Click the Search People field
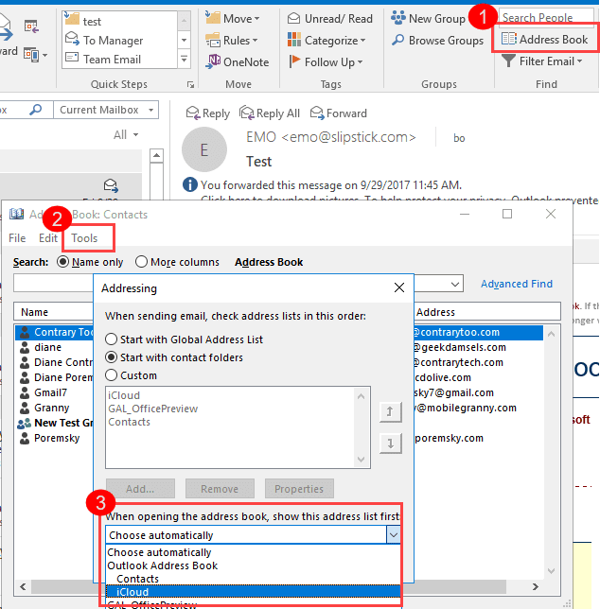 (x=546, y=17)
